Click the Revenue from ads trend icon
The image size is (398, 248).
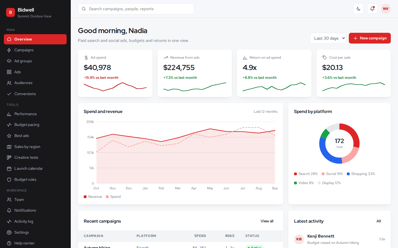point(166,58)
